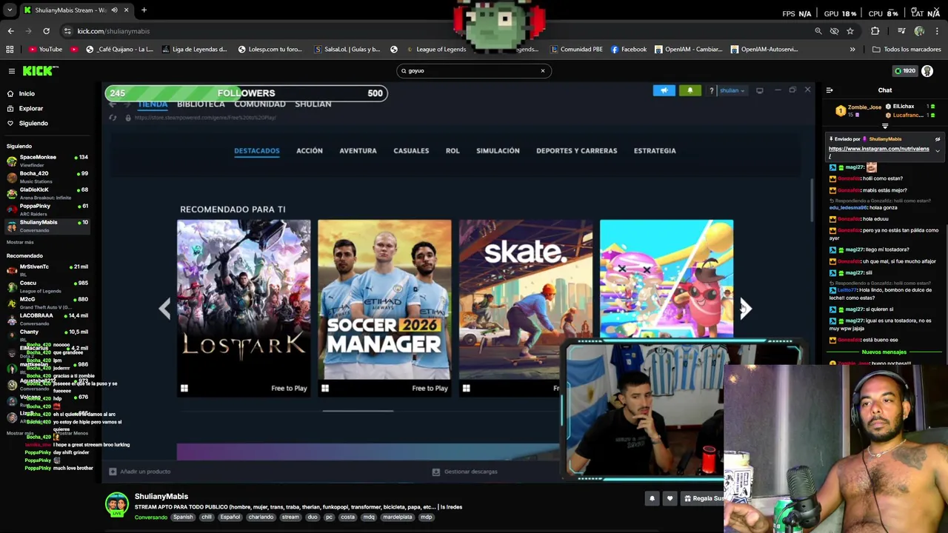The height and width of the screenshot is (533, 948).
Task: Expand the hidden bookmarks chevron
Action: tap(852, 50)
